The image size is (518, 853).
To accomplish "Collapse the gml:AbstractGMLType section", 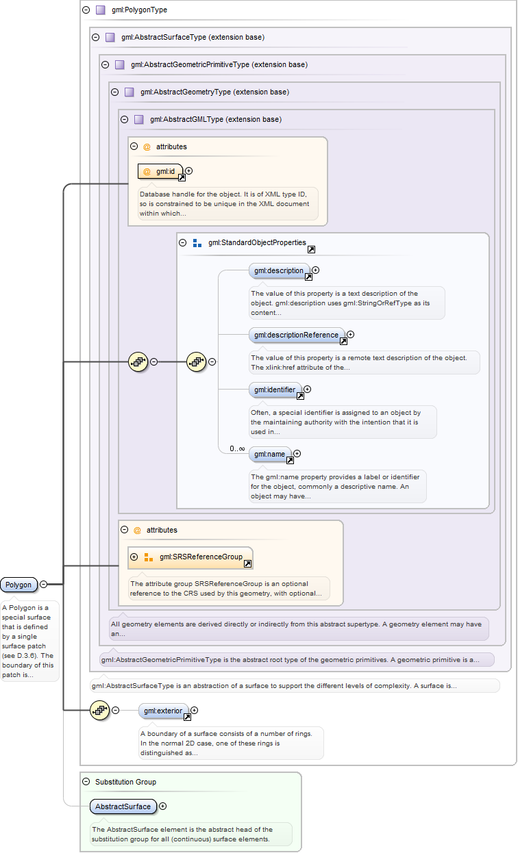I will pyautogui.click(x=125, y=119).
